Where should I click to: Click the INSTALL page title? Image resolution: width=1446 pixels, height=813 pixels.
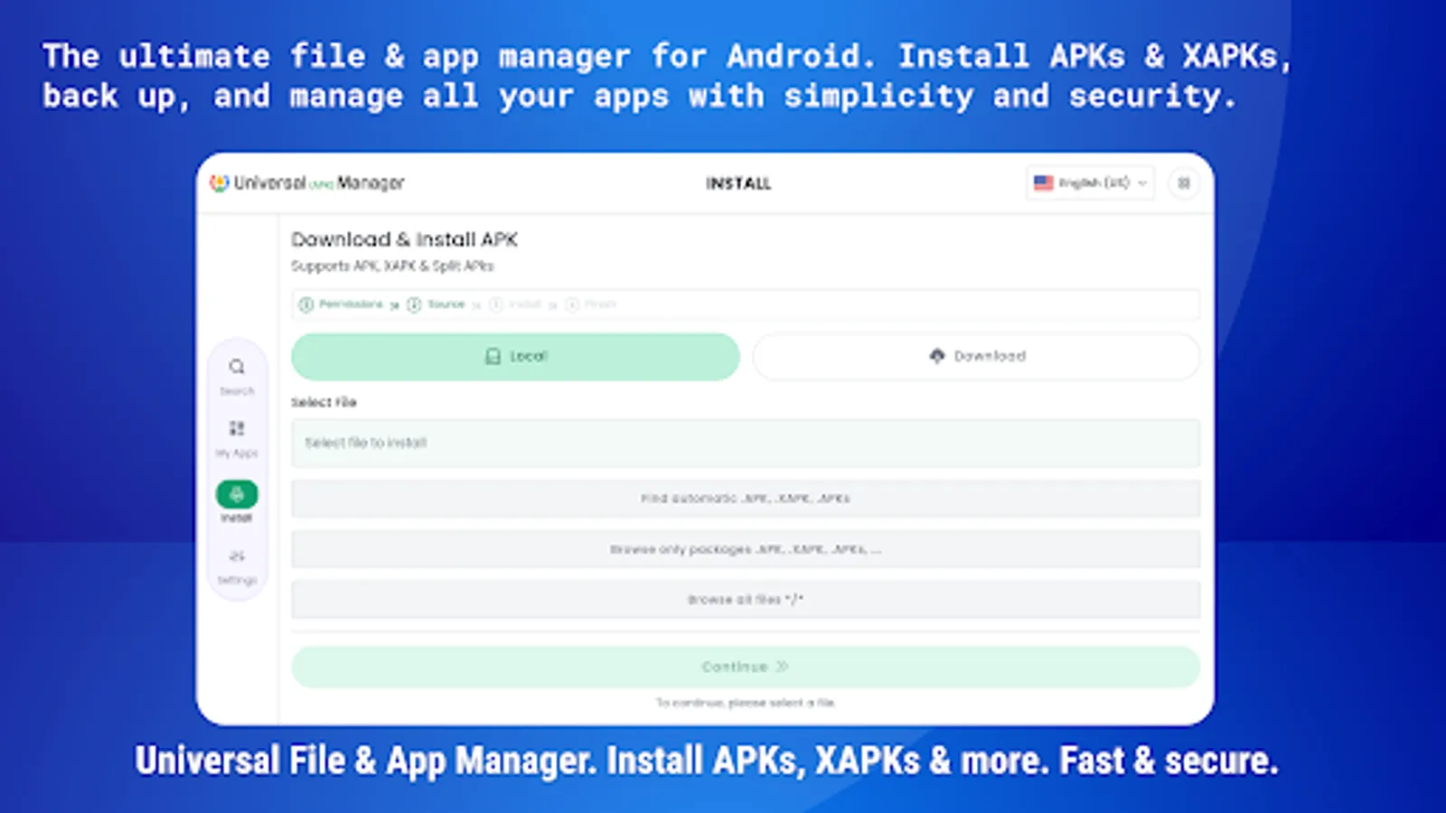[738, 183]
